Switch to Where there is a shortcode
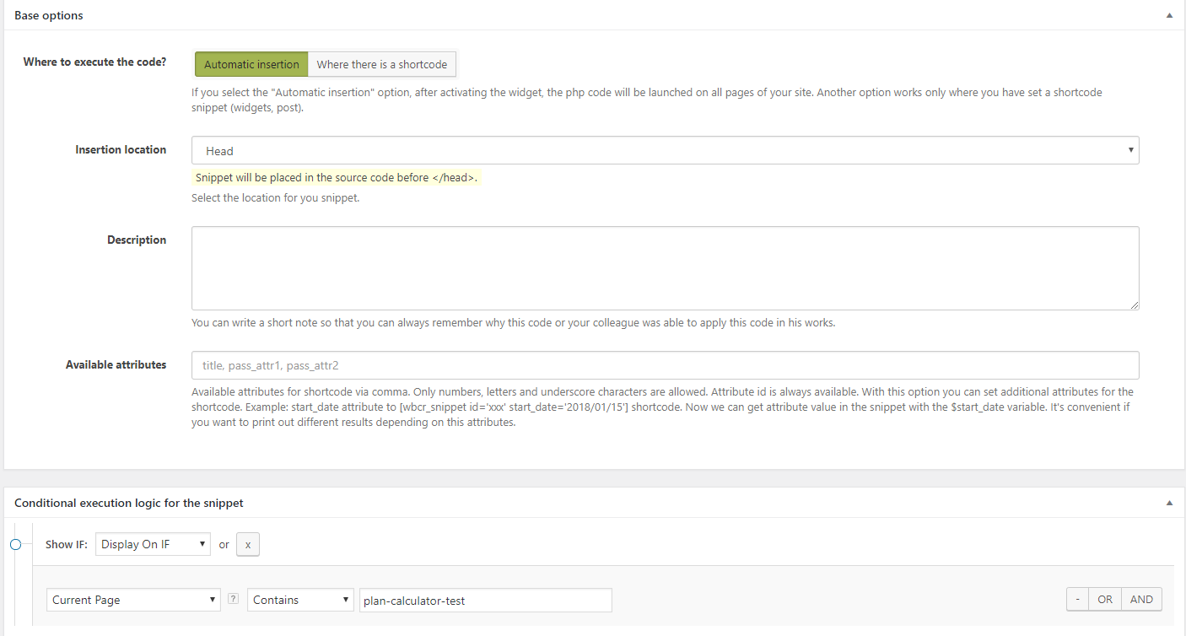The height and width of the screenshot is (636, 1186). 382,64
